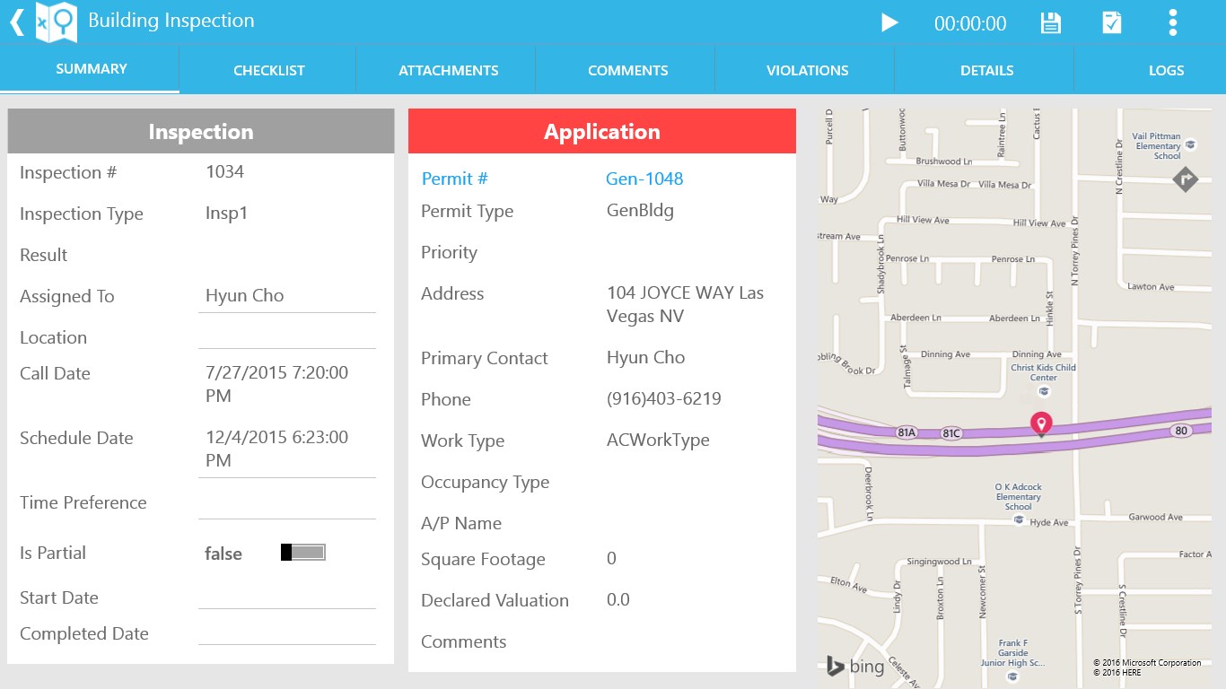
Task: Select the red location pin on the map
Action: click(x=1041, y=423)
